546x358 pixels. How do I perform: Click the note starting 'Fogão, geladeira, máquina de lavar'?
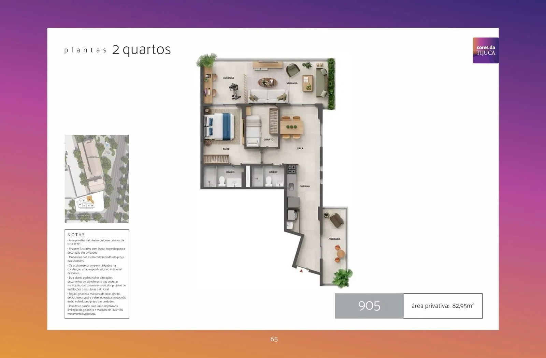point(97,297)
